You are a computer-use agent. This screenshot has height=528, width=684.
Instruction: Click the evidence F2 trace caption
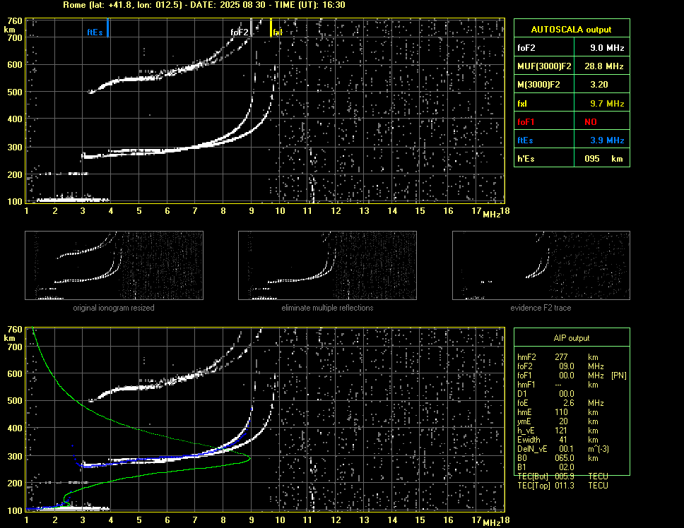[541, 308]
